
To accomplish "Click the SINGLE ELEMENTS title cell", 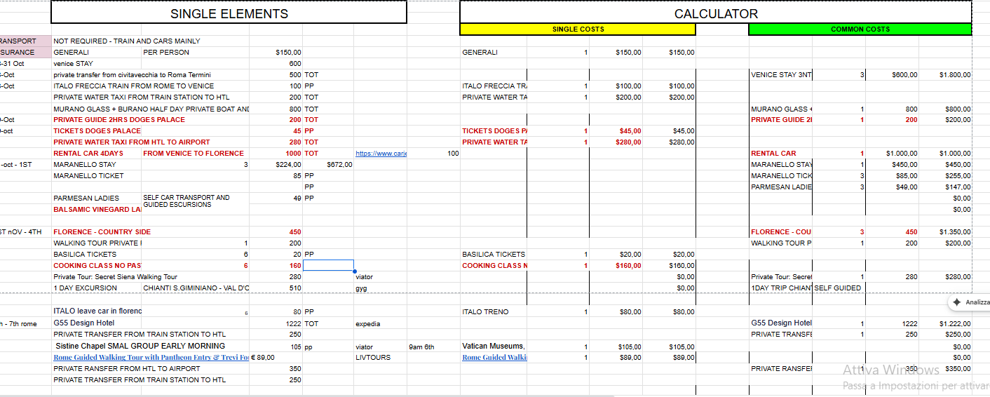I will [229, 13].
